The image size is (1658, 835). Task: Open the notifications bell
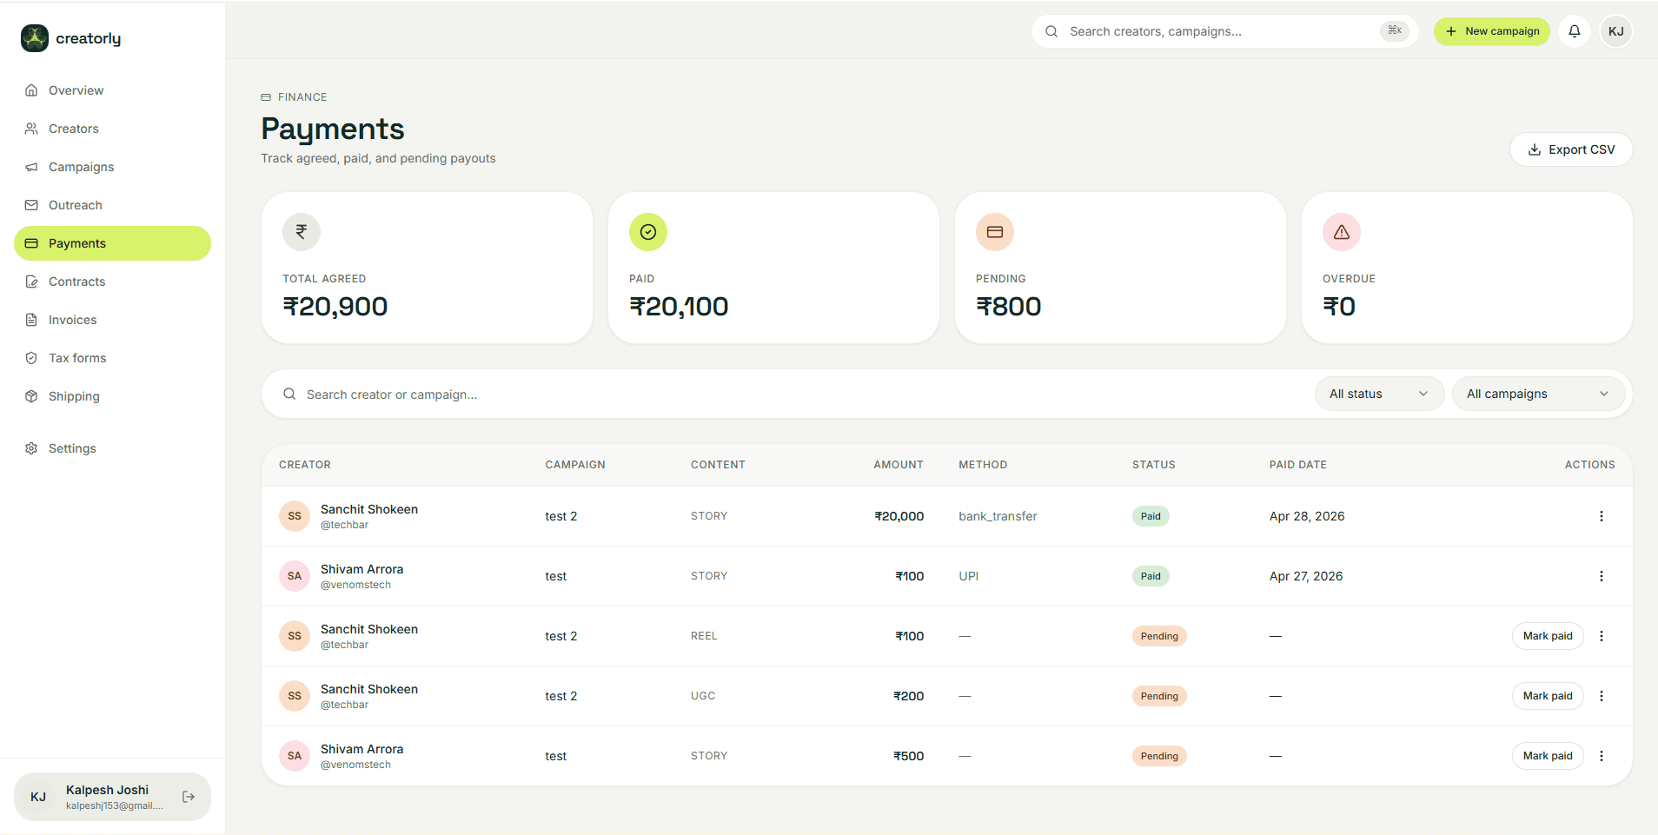click(x=1575, y=31)
